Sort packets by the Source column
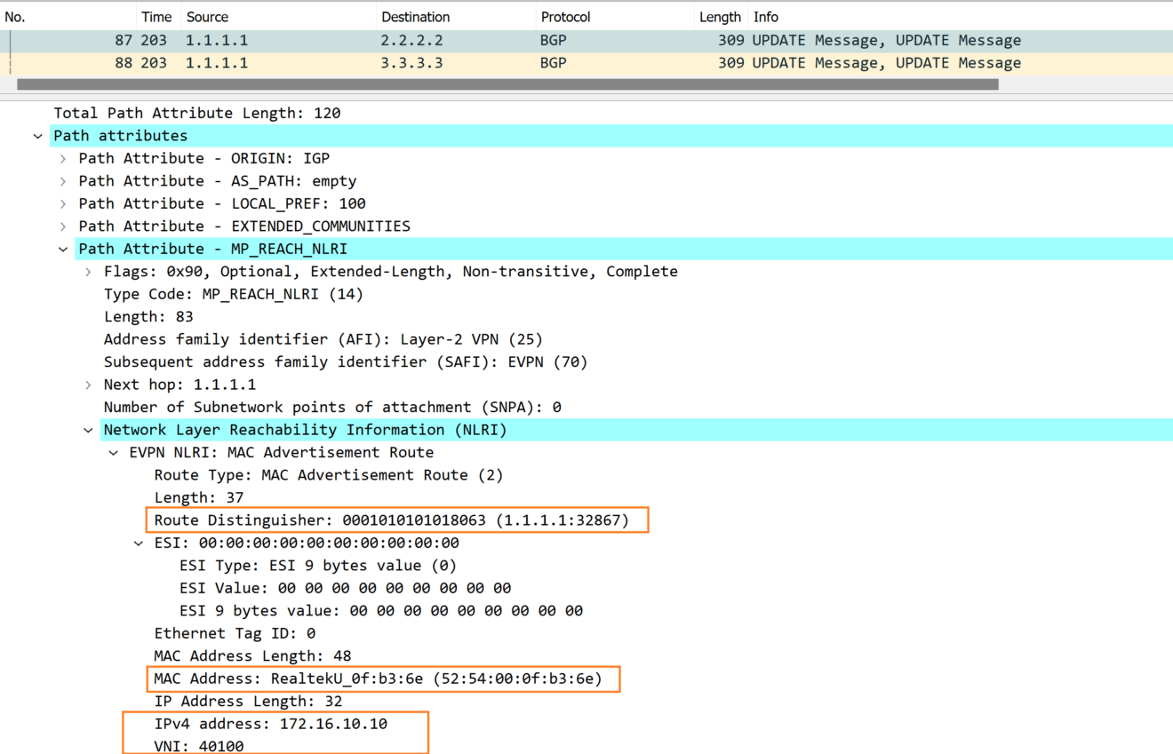 click(206, 16)
